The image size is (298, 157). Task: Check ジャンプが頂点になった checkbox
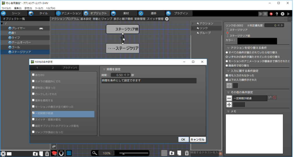point(33,132)
